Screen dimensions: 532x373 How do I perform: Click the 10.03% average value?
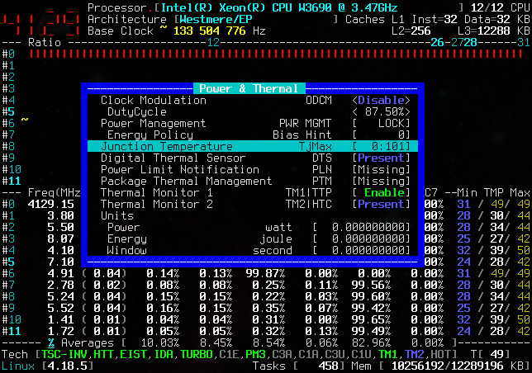159,342
